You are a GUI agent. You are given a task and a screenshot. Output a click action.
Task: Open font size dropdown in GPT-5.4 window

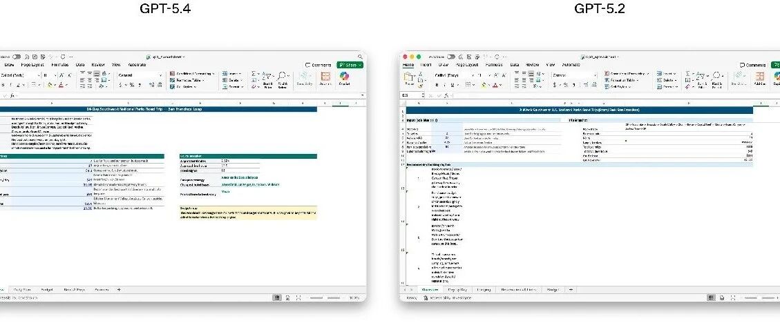(55, 75)
